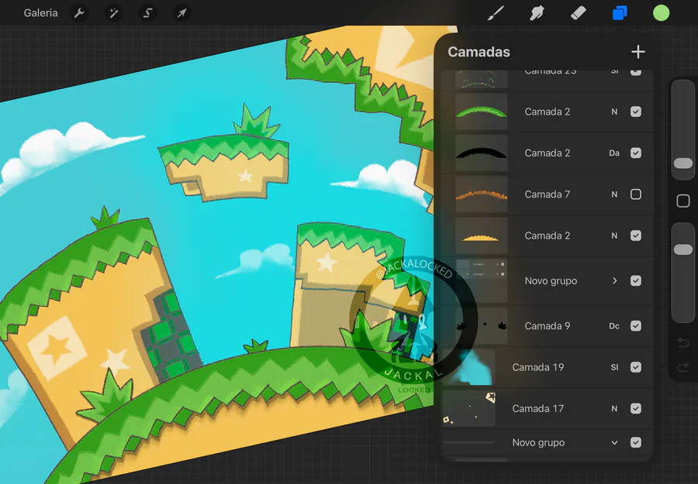This screenshot has width=698, height=484.
Task: Return to Galeria
Action: (40, 13)
